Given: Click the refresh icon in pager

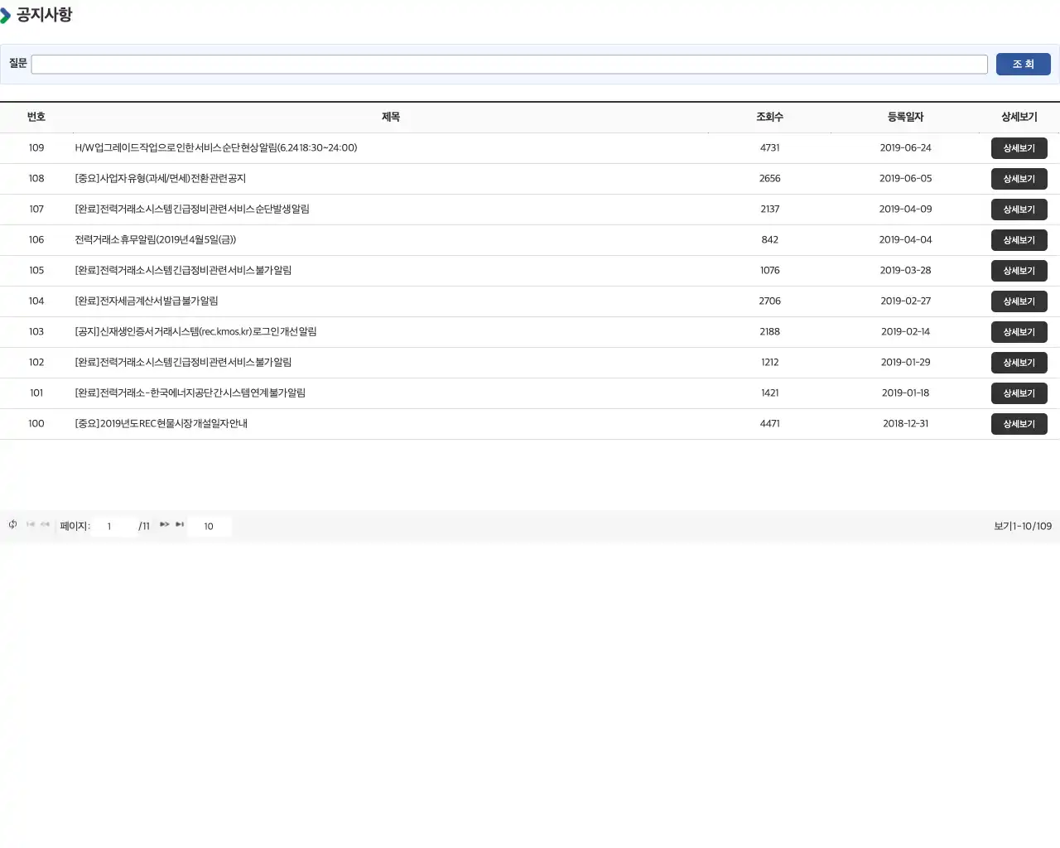Looking at the screenshot, I should [12, 524].
